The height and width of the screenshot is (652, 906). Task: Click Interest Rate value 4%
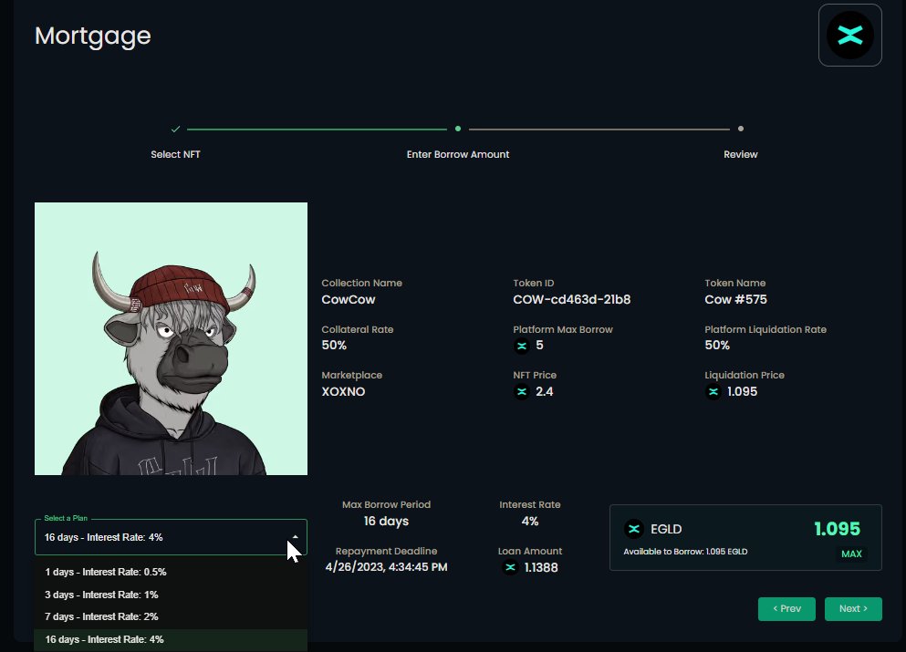point(530,521)
